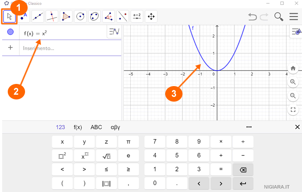Screen dimensions: 302x192
Task: Tap the multiplication key
Action: [x=221, y=142]
